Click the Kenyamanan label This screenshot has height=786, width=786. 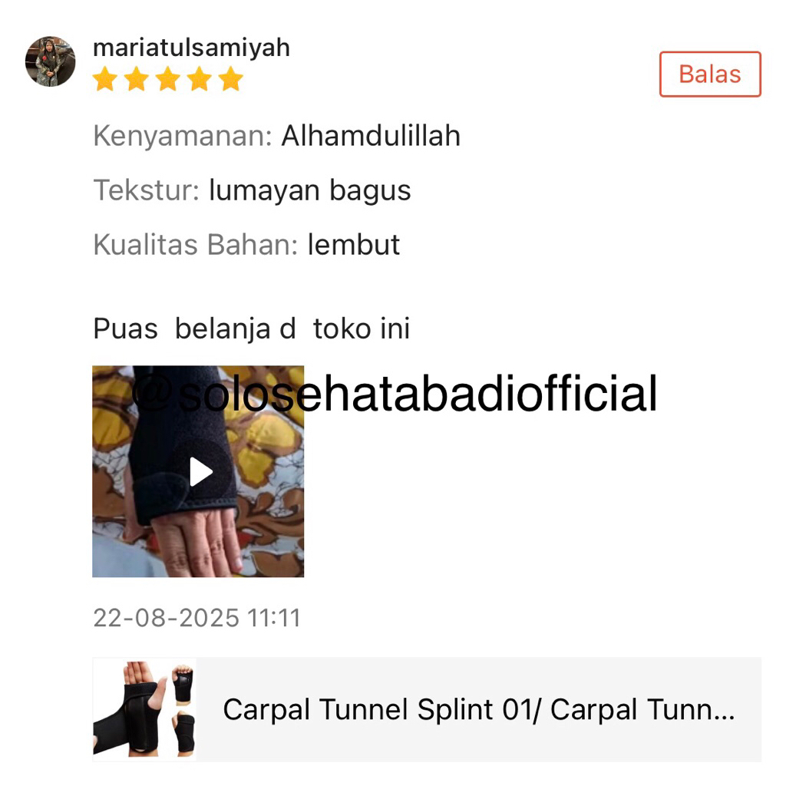point(183,137)
